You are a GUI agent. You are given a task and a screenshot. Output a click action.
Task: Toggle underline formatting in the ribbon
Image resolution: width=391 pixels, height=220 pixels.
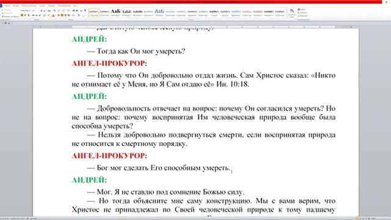click(x=29, y=15)
